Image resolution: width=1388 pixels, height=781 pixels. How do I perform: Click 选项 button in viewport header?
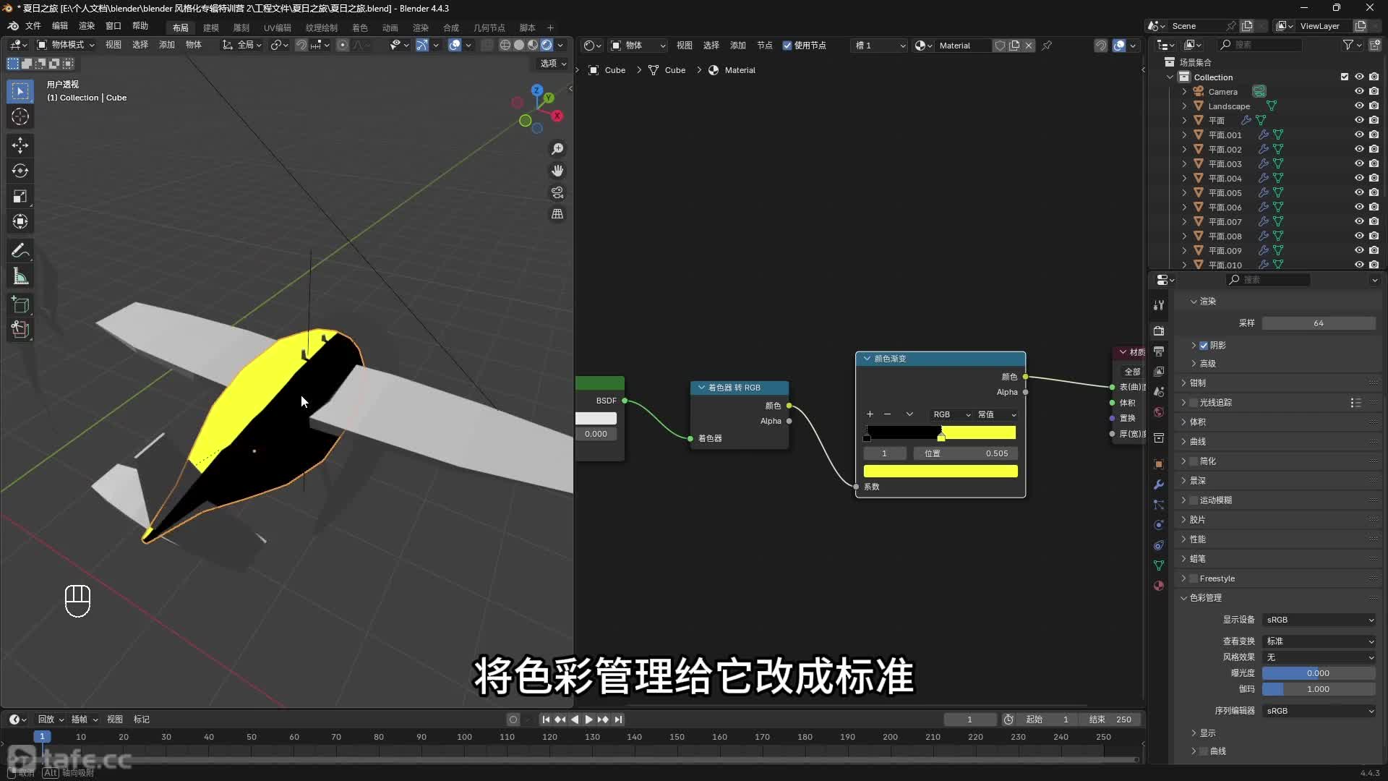pos(553,64)
